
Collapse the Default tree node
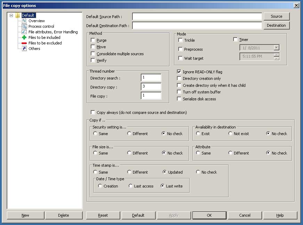tap(11, 15)
